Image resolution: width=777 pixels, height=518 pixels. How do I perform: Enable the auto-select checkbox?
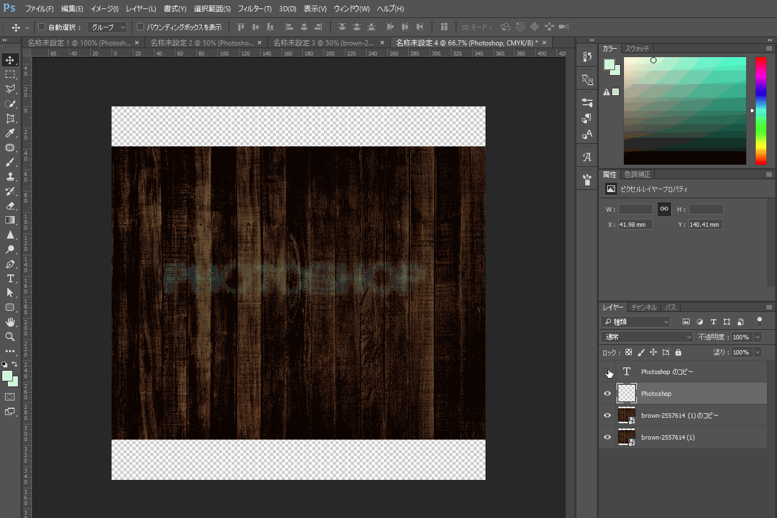pos(41,26)
